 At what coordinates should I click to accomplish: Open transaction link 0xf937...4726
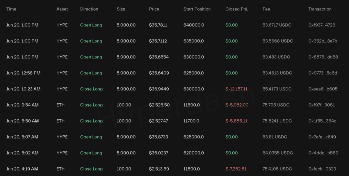click(322, 25)
